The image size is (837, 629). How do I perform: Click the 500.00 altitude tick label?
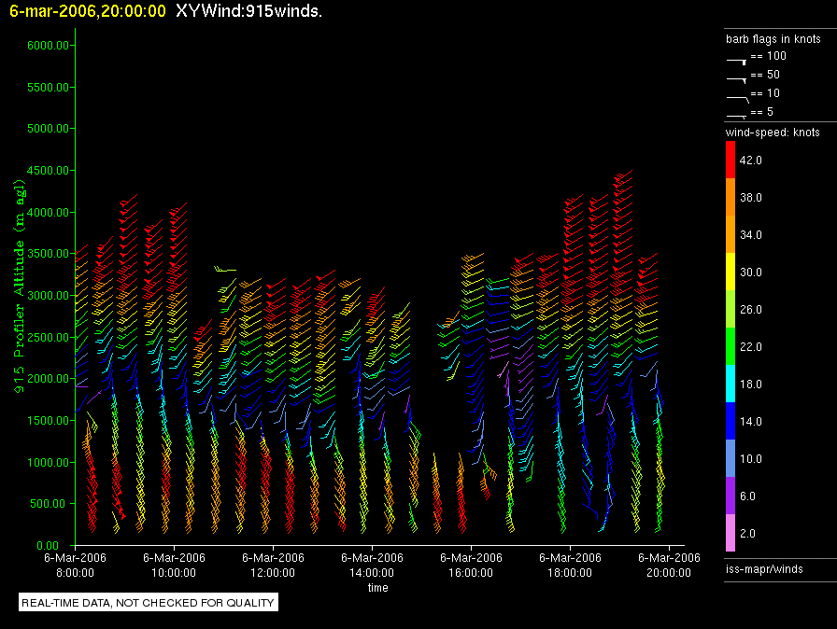pyautogui.click(x=51, y=504)
